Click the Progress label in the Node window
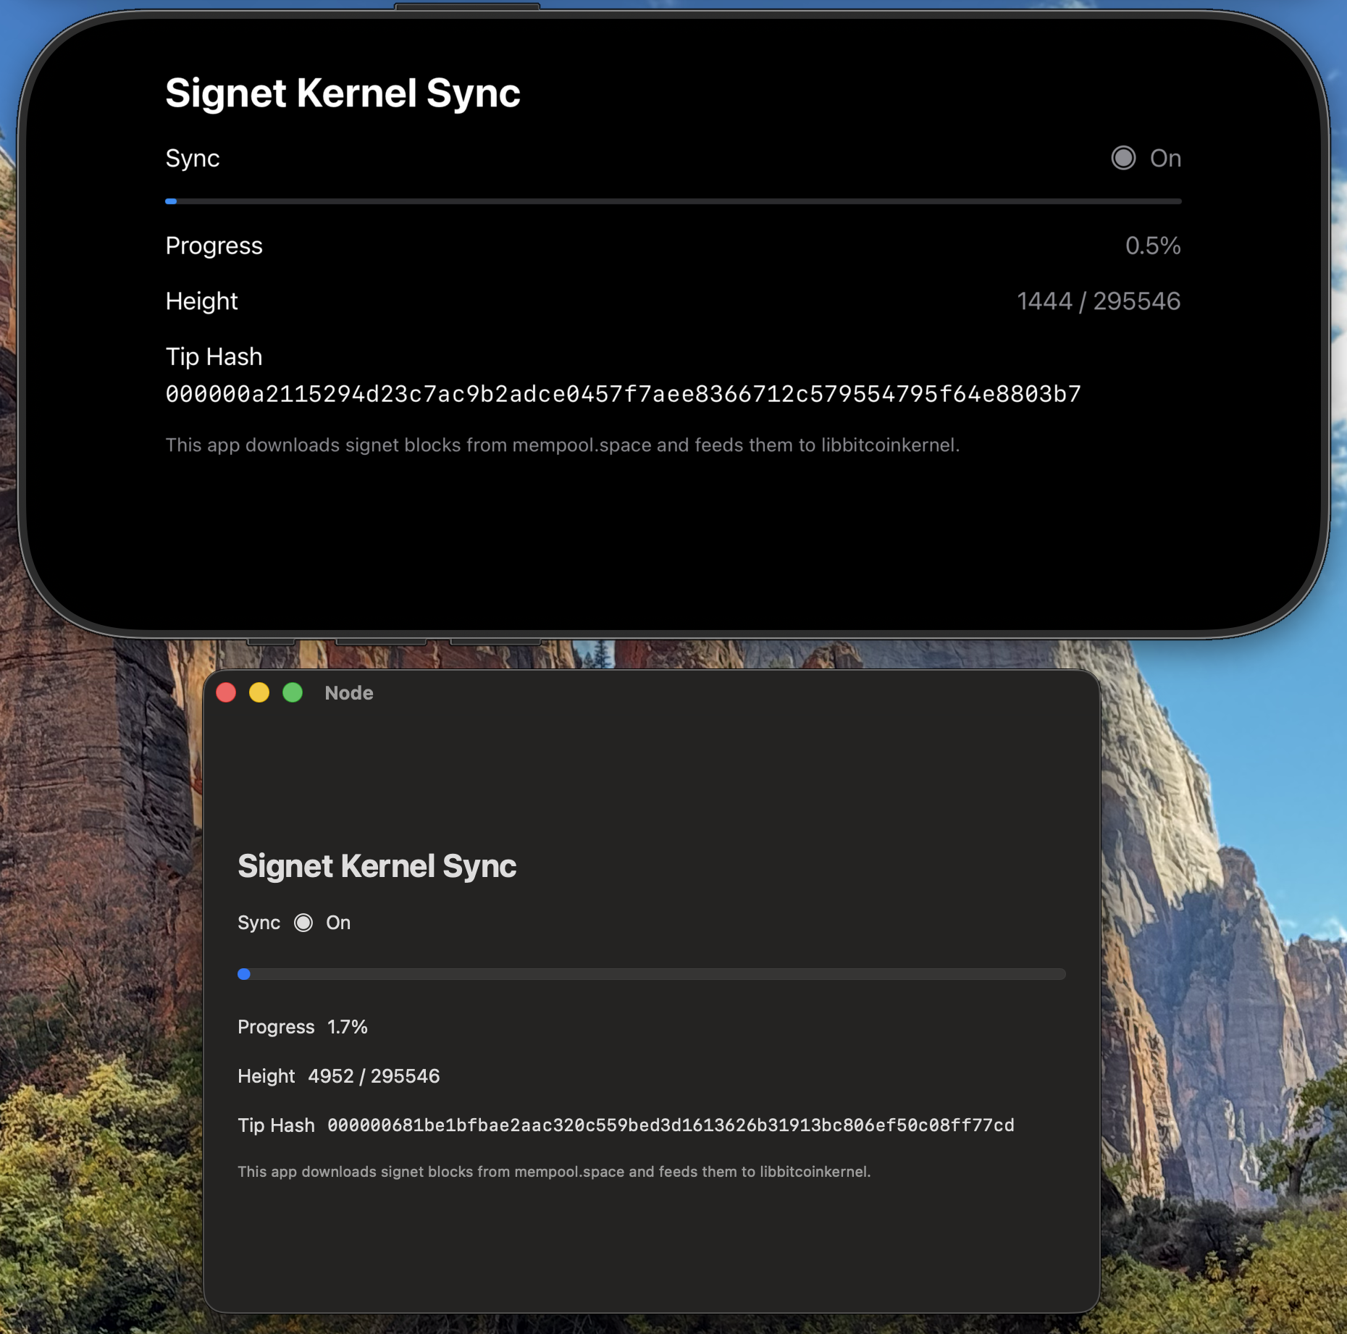Screen dimensions: 1347x1334 pos(275,1026)
